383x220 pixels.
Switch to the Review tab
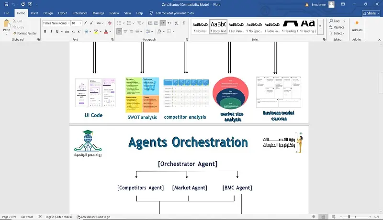(x=114, y=13)
